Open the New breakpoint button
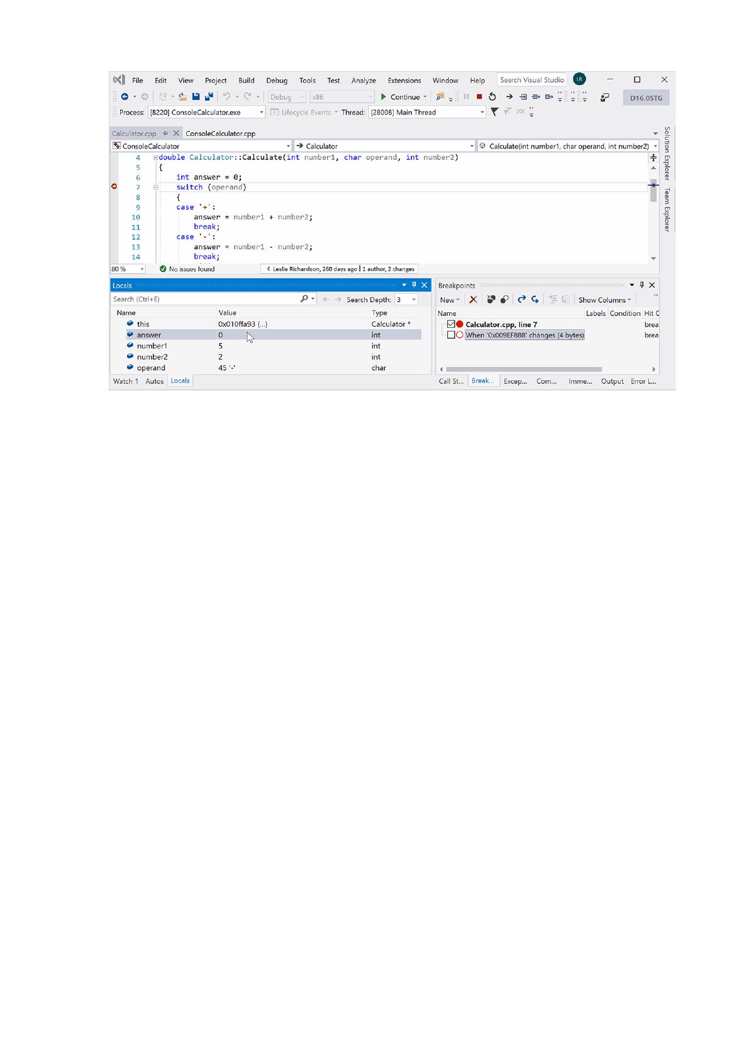 point(450,300)
